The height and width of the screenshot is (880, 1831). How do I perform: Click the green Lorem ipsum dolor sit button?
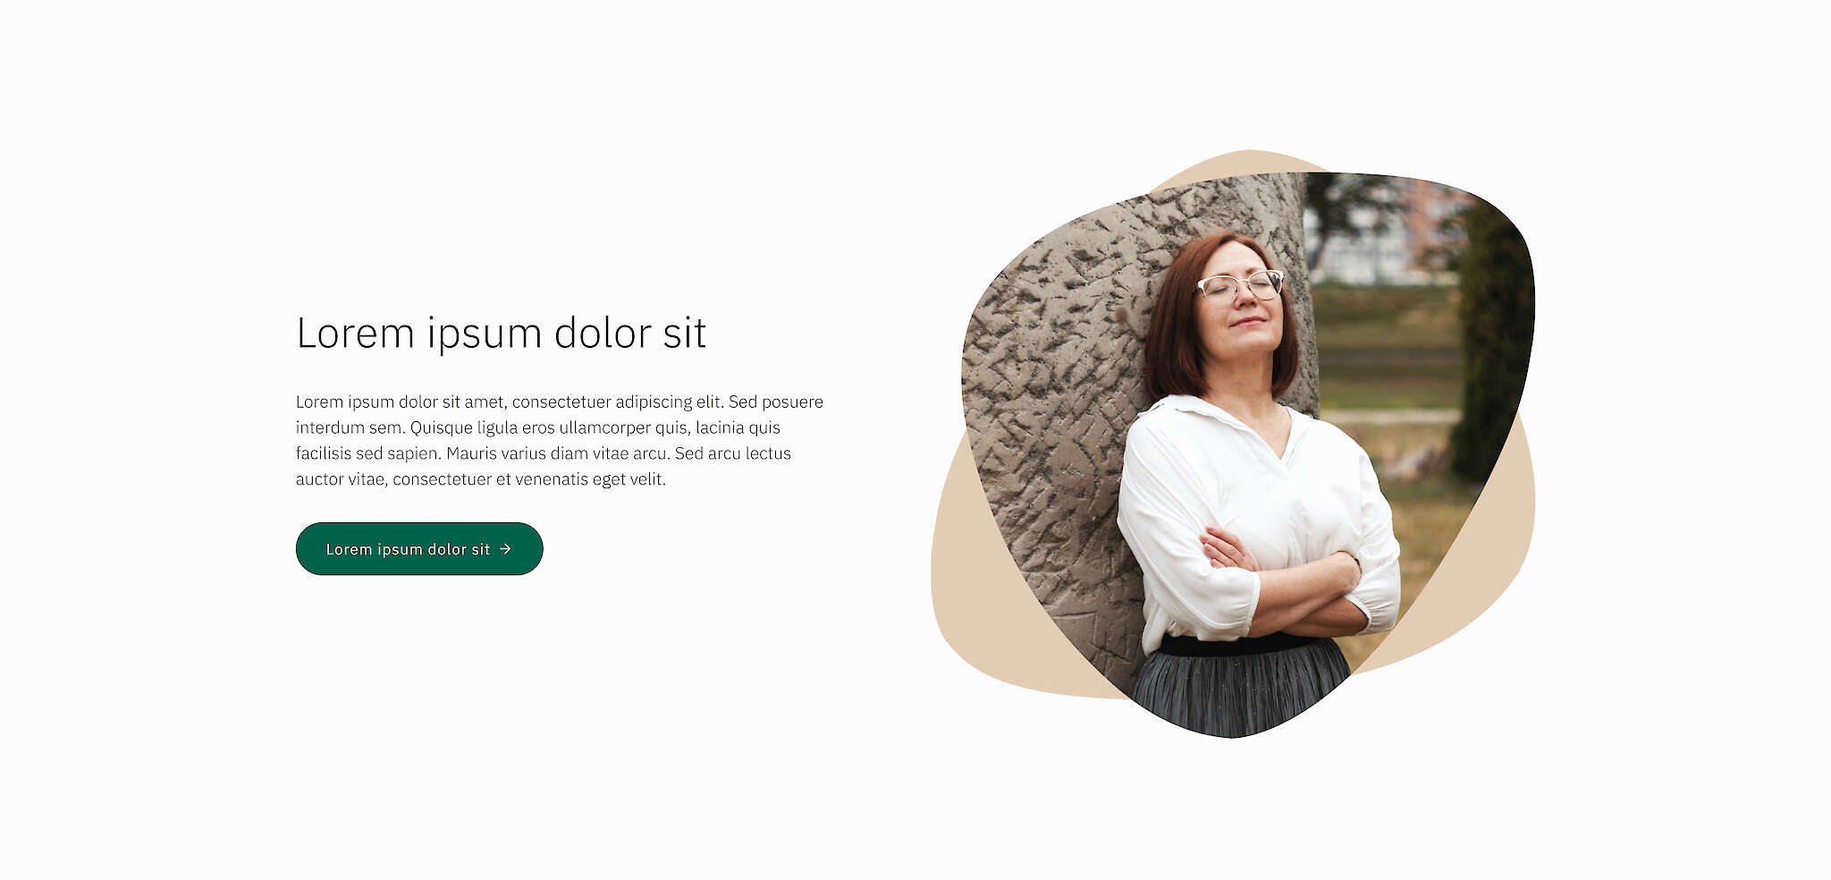pos(419,548)
